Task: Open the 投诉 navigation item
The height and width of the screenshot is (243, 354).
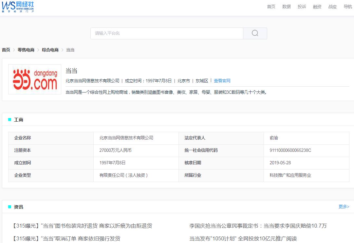Action: pyautogui.click(x=302, y=7)
